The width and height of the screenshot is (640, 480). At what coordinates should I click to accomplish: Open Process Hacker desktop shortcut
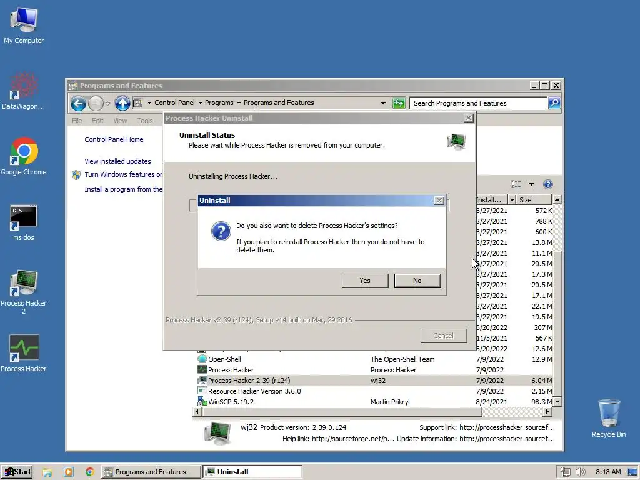24,354
